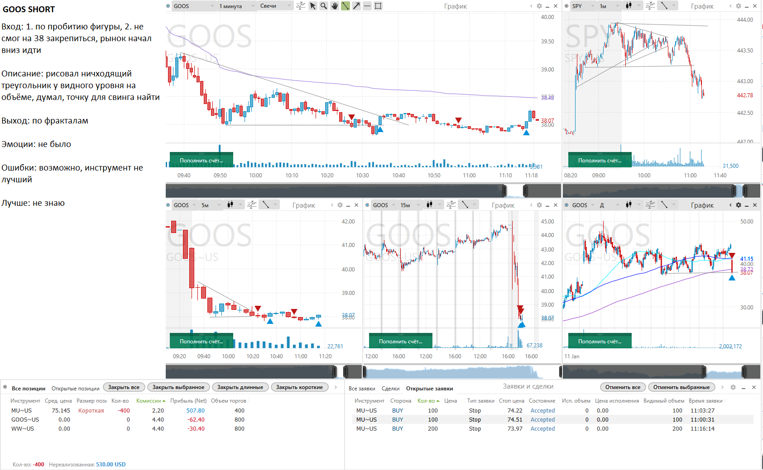Open settings gear on GOOS 15м chart
This screenshot has height=470, width=763.
tap(539, 205)
